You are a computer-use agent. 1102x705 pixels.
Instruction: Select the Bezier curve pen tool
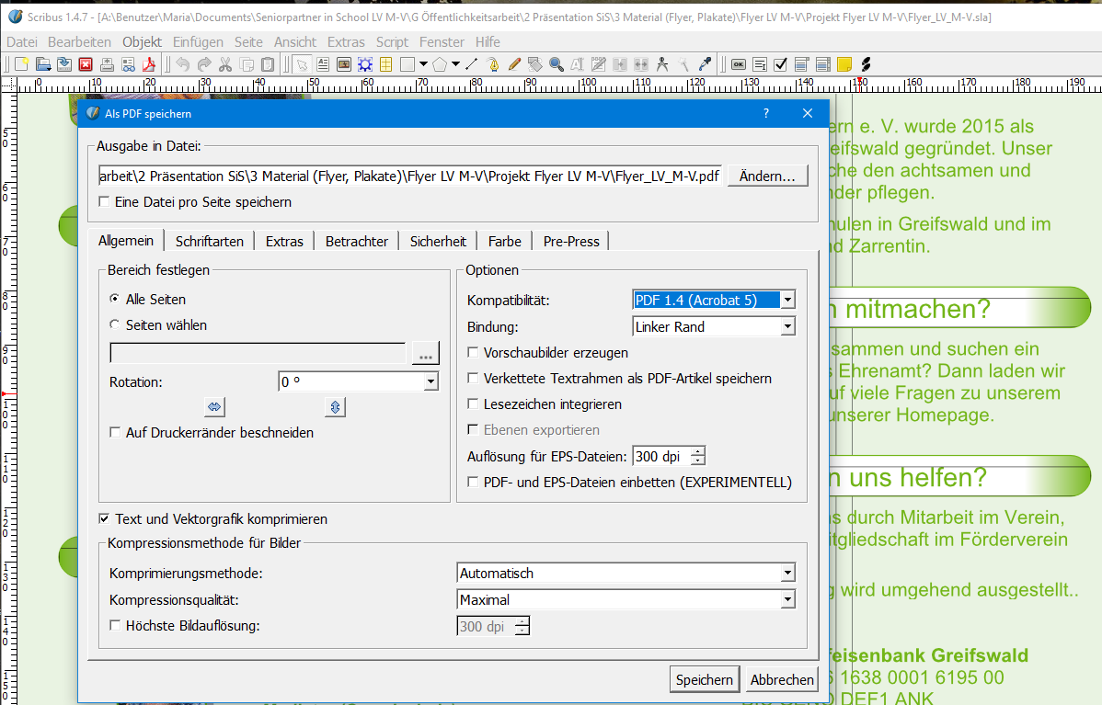coord(493,64)
